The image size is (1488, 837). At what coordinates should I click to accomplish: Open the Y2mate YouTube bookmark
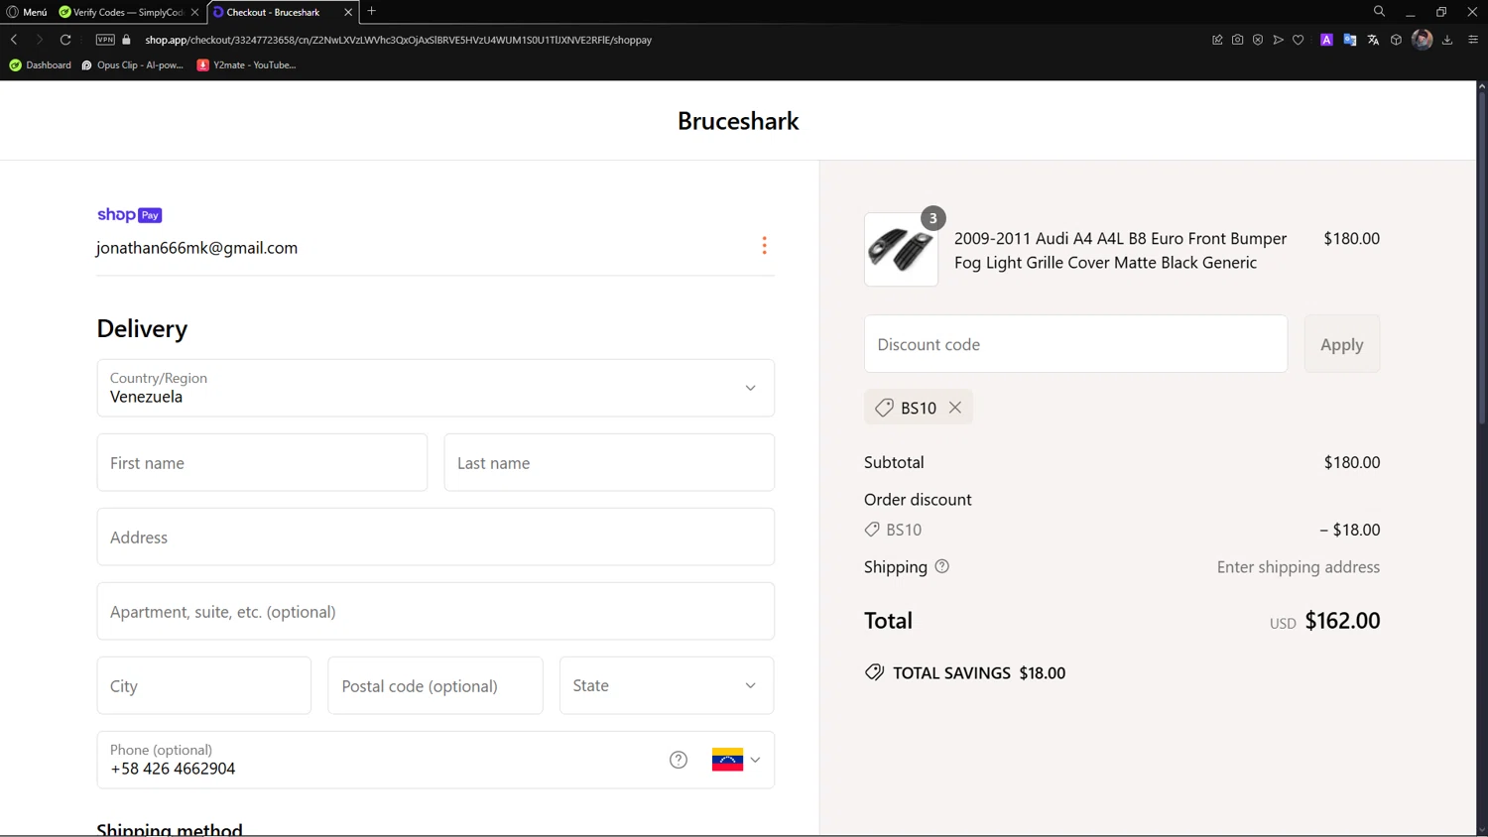coord(247,65)
